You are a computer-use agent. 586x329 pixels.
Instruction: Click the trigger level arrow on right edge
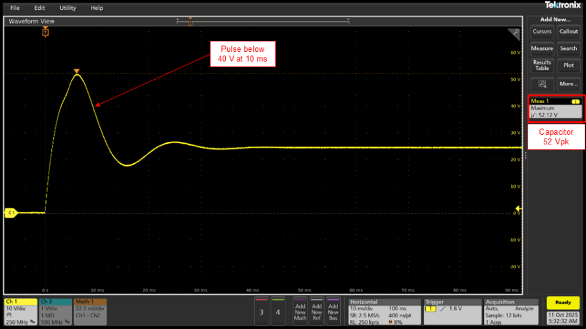[517, 208]
